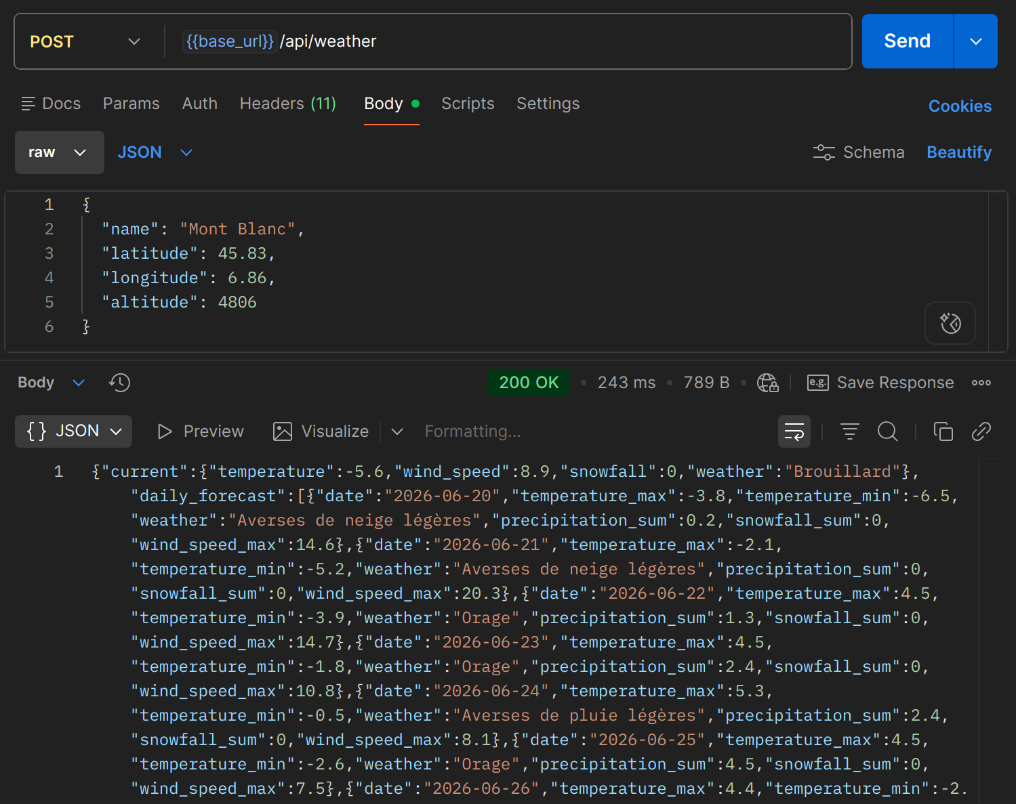
Task: Click the 243 ms response time
Action: 626,383
